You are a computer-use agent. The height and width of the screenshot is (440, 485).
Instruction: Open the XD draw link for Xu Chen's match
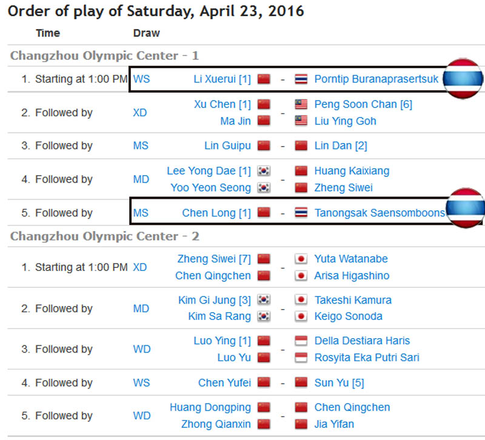pos(140,113)
